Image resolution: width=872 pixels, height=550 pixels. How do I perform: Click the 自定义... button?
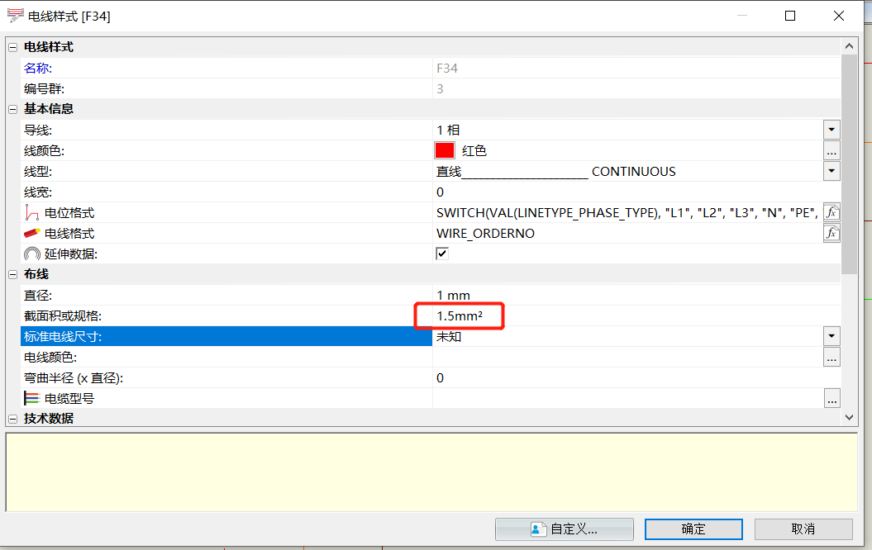coord(565,529)
